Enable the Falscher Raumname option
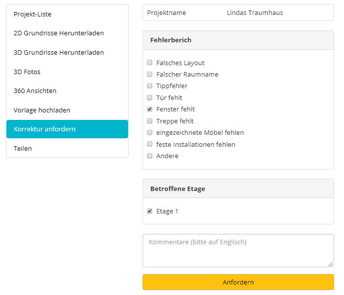Viewport: 344px width, 295px height. [x=150, y=74]
